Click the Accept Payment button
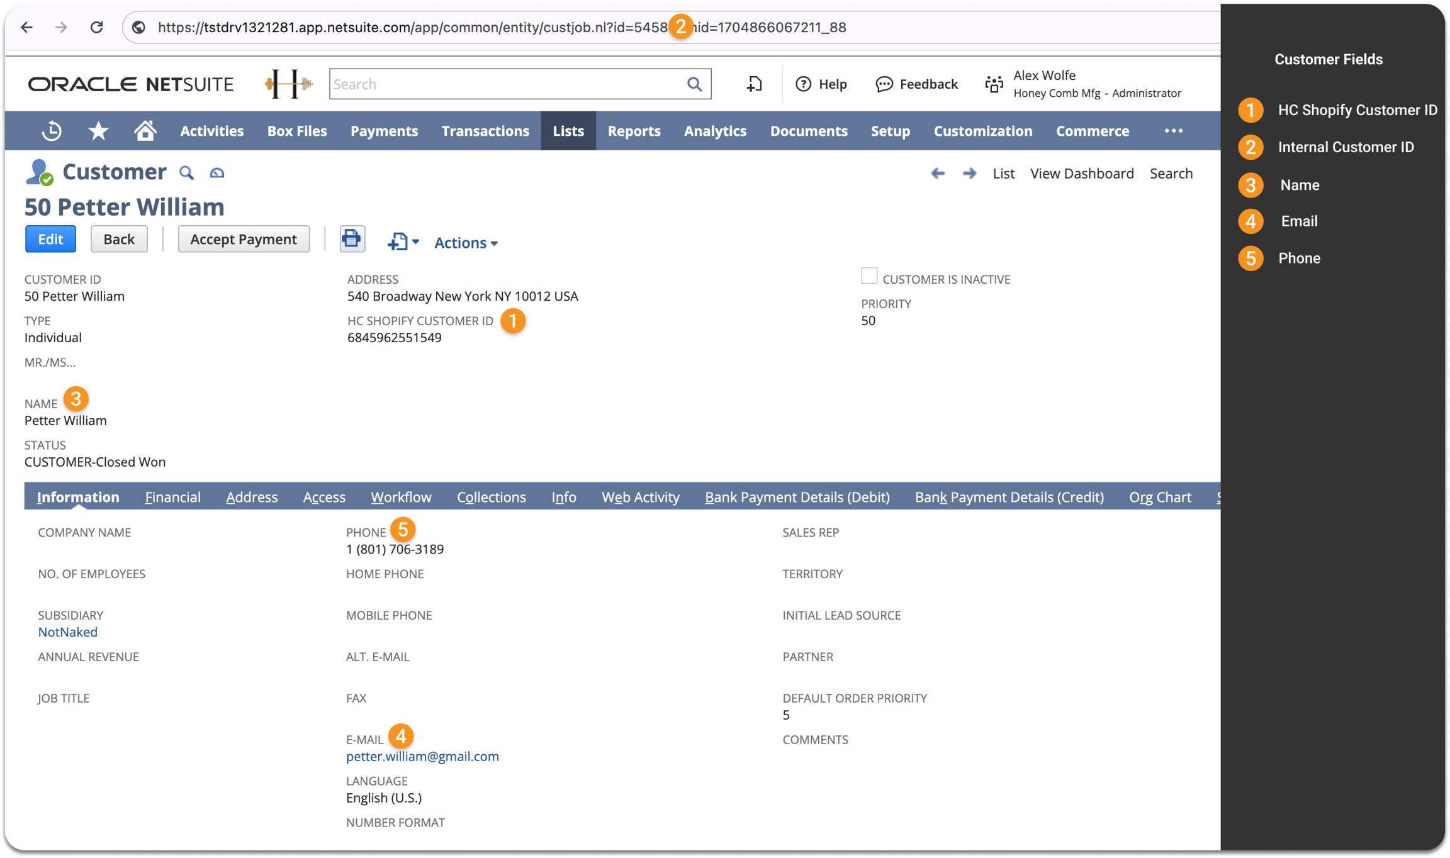Image resolution: width=1450 pixels, height=858 pixels. coord(244,239)
